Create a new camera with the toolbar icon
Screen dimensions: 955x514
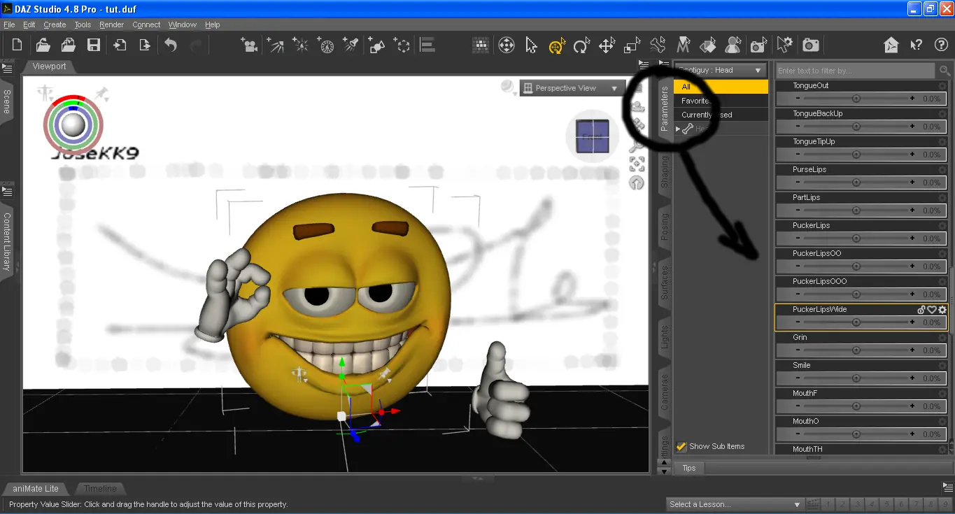tap(250, 44)
